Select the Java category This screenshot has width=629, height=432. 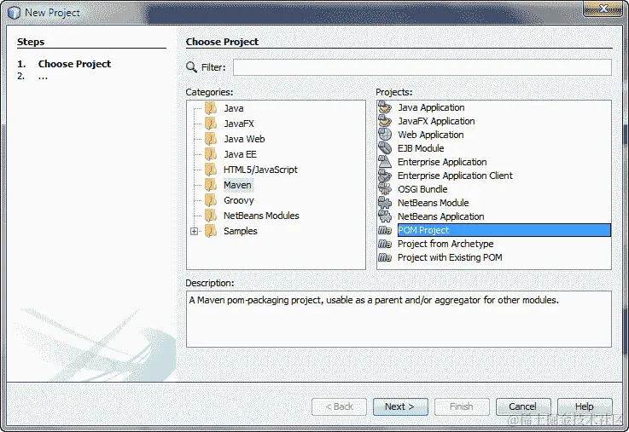tap(234, 108)
